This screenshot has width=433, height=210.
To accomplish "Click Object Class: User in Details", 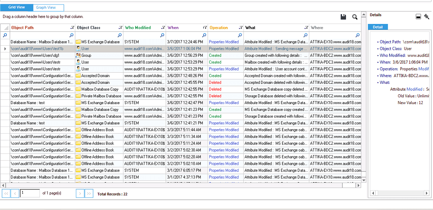I will point(396,49).
